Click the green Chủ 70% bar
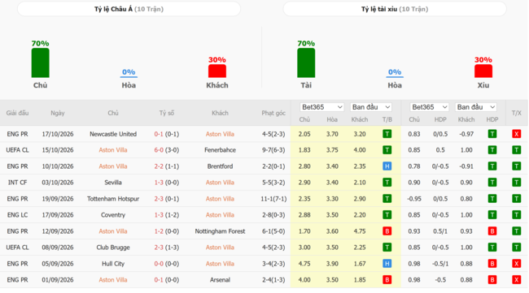This screenshot has width=529, height=293. pyautogui.click(x=40, y=63)
